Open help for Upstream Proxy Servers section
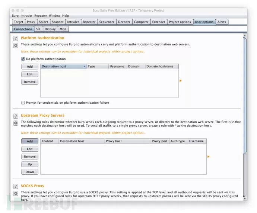The height and width of the screenshot is (213, 257). coord(16,116)
